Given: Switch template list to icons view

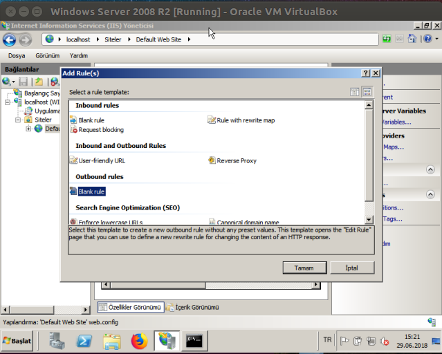Looking at the screenshot, I should (367, 92).
